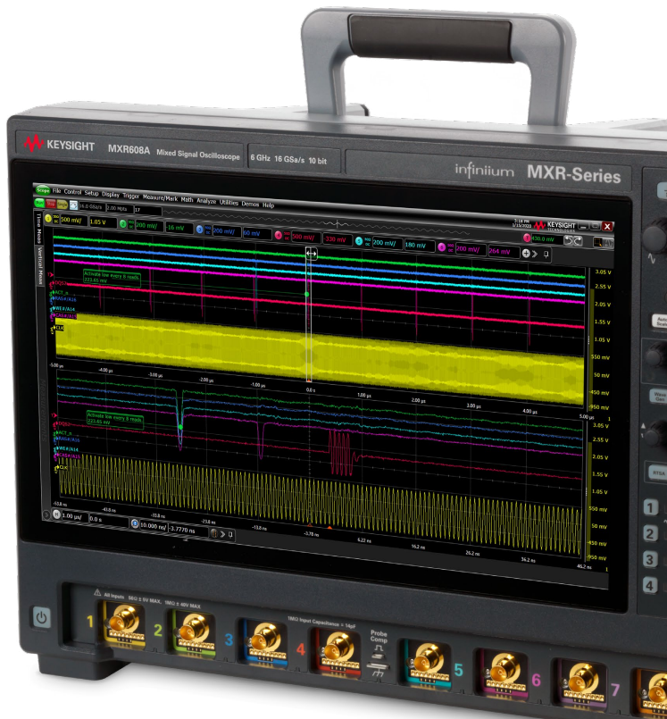Click front-panel button labeled 2
Screen dimensions: 667x719
tap(650, 534)
